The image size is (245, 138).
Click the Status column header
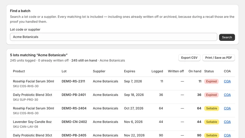coord(209,71)
